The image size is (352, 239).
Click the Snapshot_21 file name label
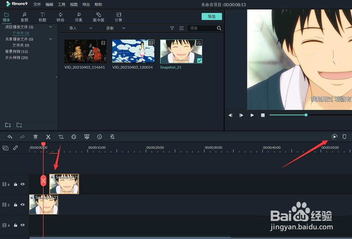171,67
